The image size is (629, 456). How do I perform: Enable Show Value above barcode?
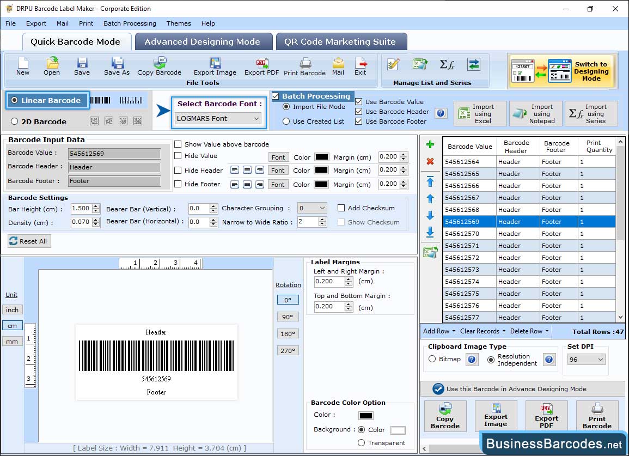(178, 144)
